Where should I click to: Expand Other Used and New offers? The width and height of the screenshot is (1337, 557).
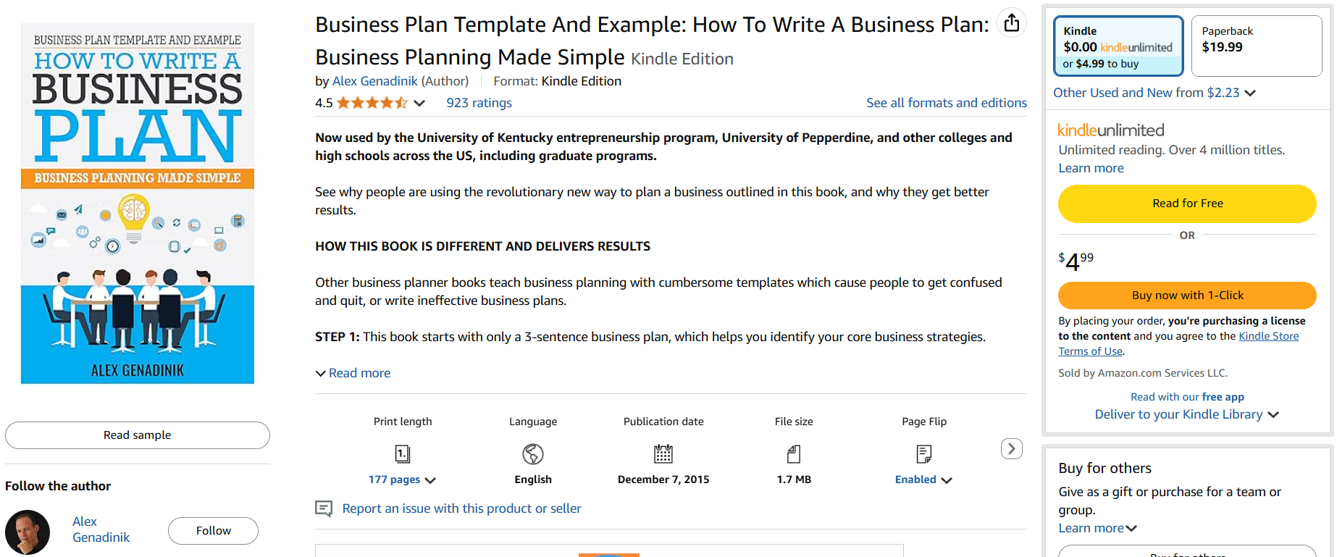(1154, 93)
